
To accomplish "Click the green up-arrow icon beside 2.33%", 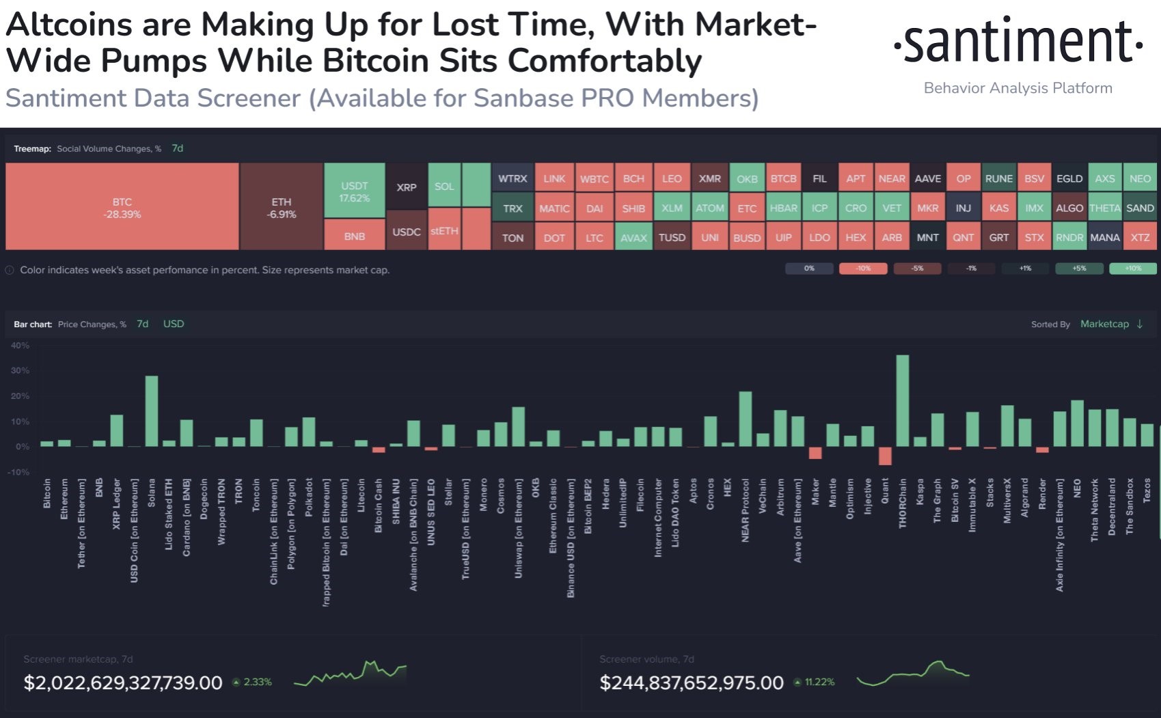I will click(x=236, y=682).
